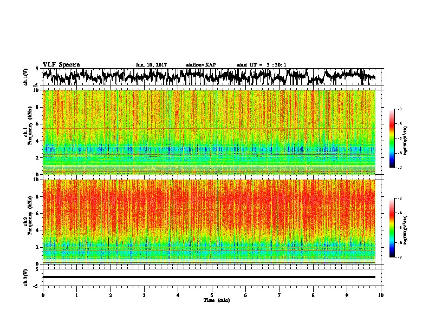Viewport: 429px width, 331px height.
Task: Click the "-3" label on ch.1 color scale
Action: 400,109
